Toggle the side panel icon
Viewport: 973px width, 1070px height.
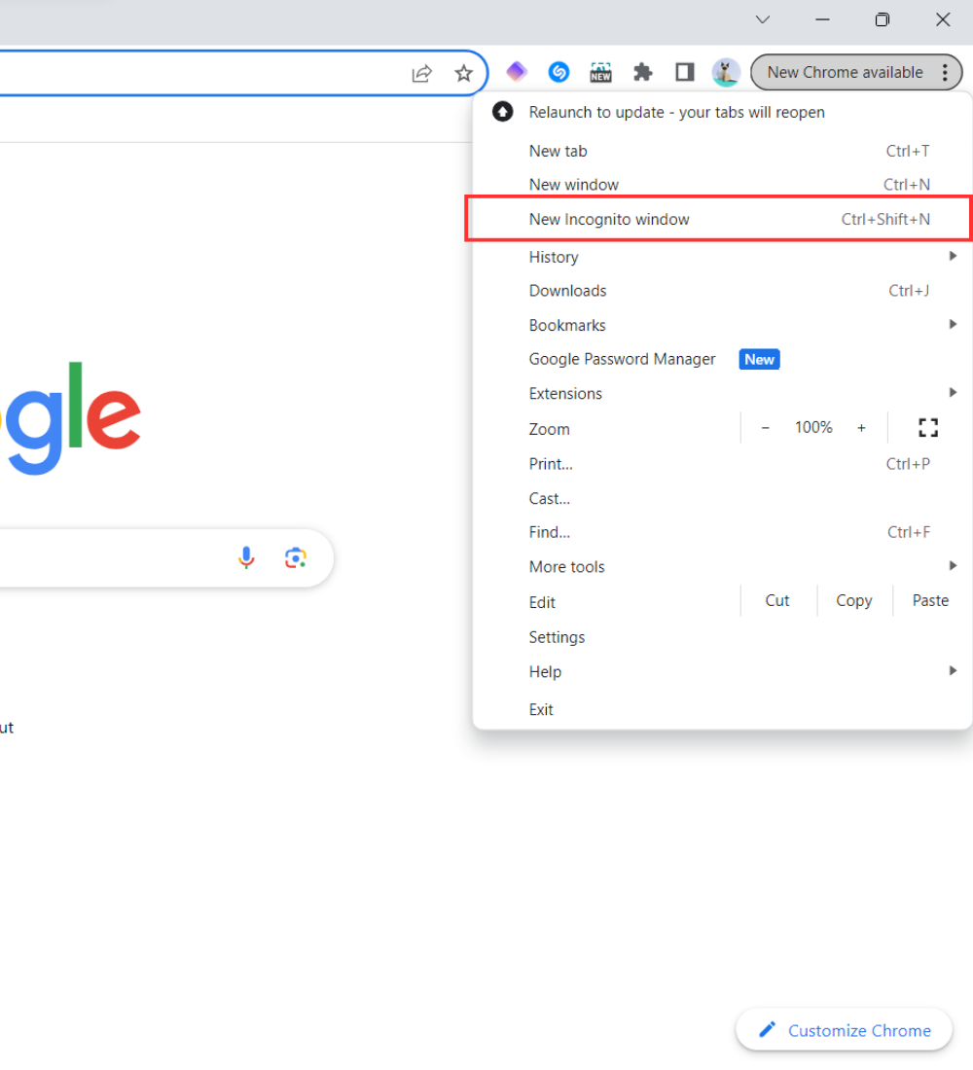[684, 72]
